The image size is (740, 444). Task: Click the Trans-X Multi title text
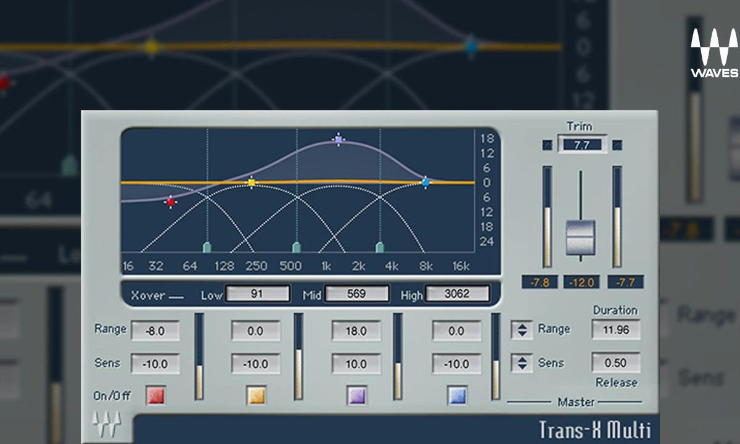coord(594,429)
